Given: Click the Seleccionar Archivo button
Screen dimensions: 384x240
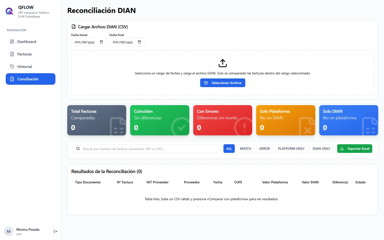Looking at the screenshot, I should pyautogui.click(x=223, y=83).
